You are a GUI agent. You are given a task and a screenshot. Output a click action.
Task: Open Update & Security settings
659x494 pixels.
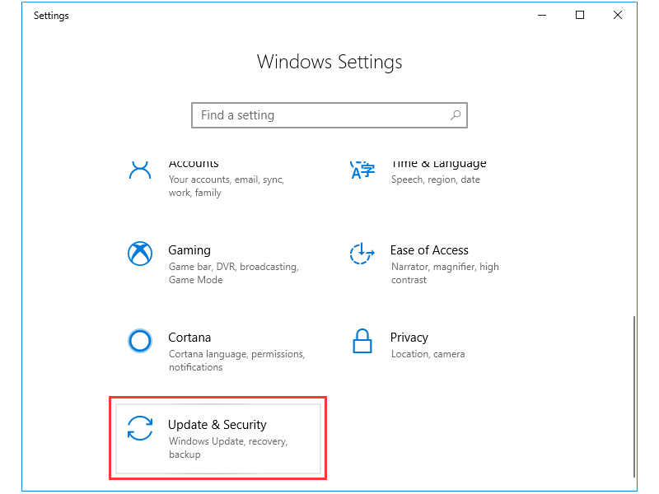[217, 425]
